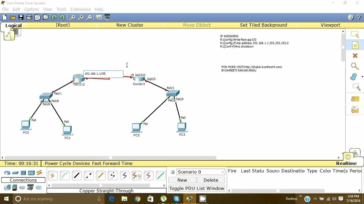Screen dimensions: 364x204
Task: Open the Scenario 0 dropdown
Action: pos(201,172)
